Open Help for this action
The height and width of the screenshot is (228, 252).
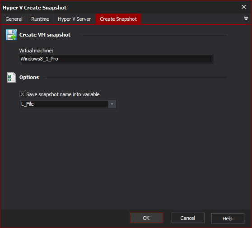pos(228,219)
